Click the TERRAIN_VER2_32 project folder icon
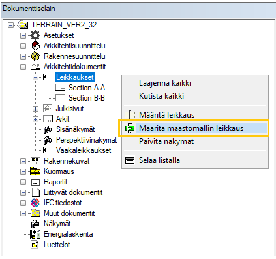Viewport: 276px width, 259px height. click(23, 25)
